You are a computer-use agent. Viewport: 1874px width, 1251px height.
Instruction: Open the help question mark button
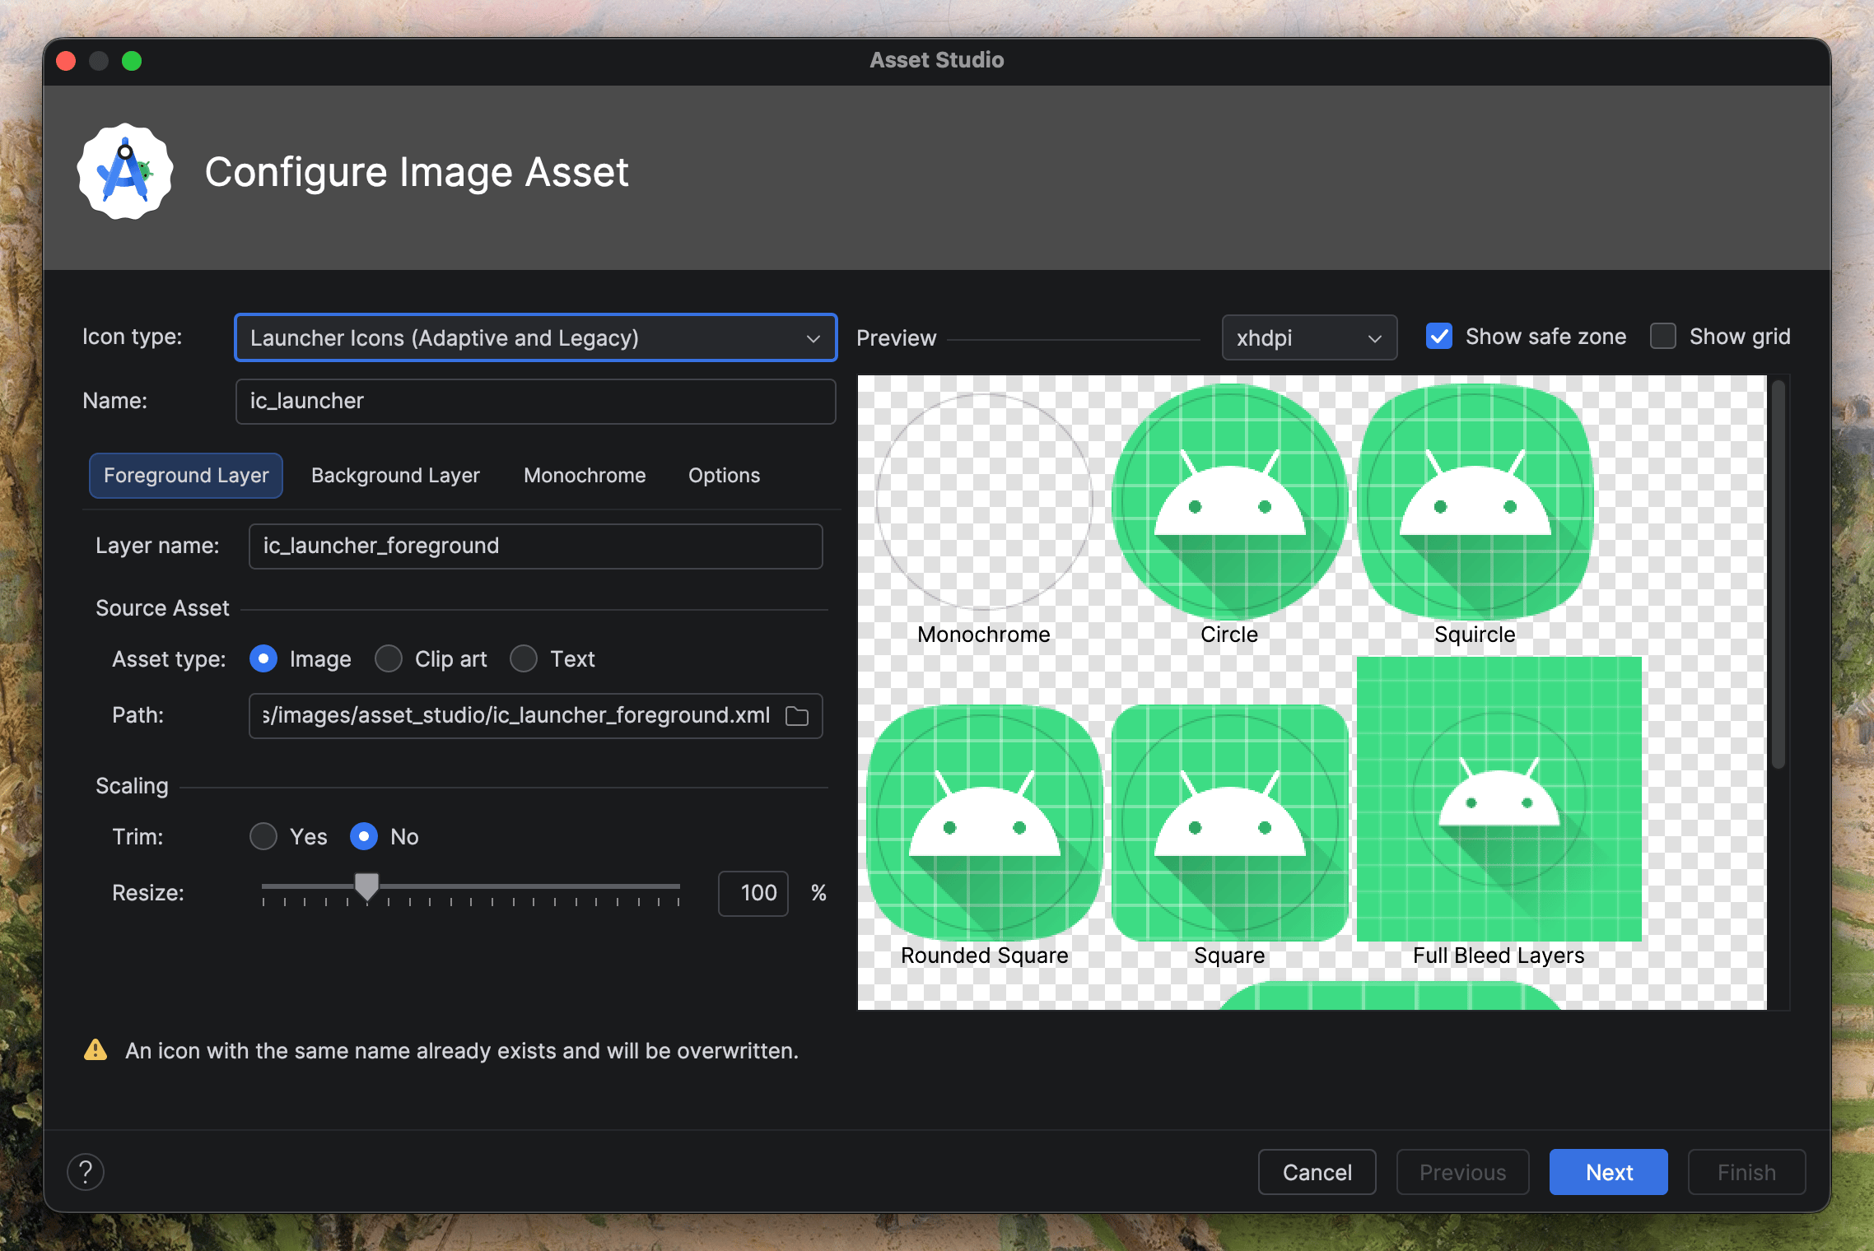click(x=86, y=1171)
